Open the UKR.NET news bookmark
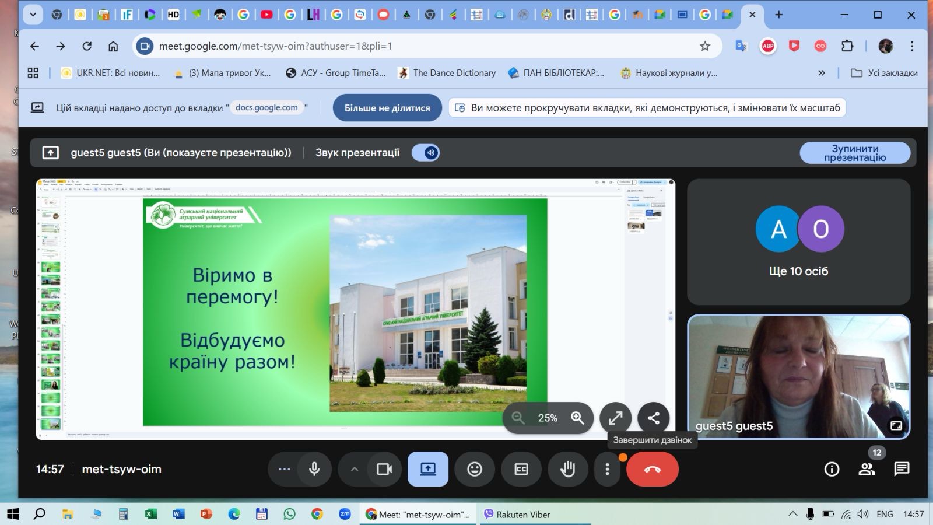This screenshot has height=525, width=933. (111, 73)
